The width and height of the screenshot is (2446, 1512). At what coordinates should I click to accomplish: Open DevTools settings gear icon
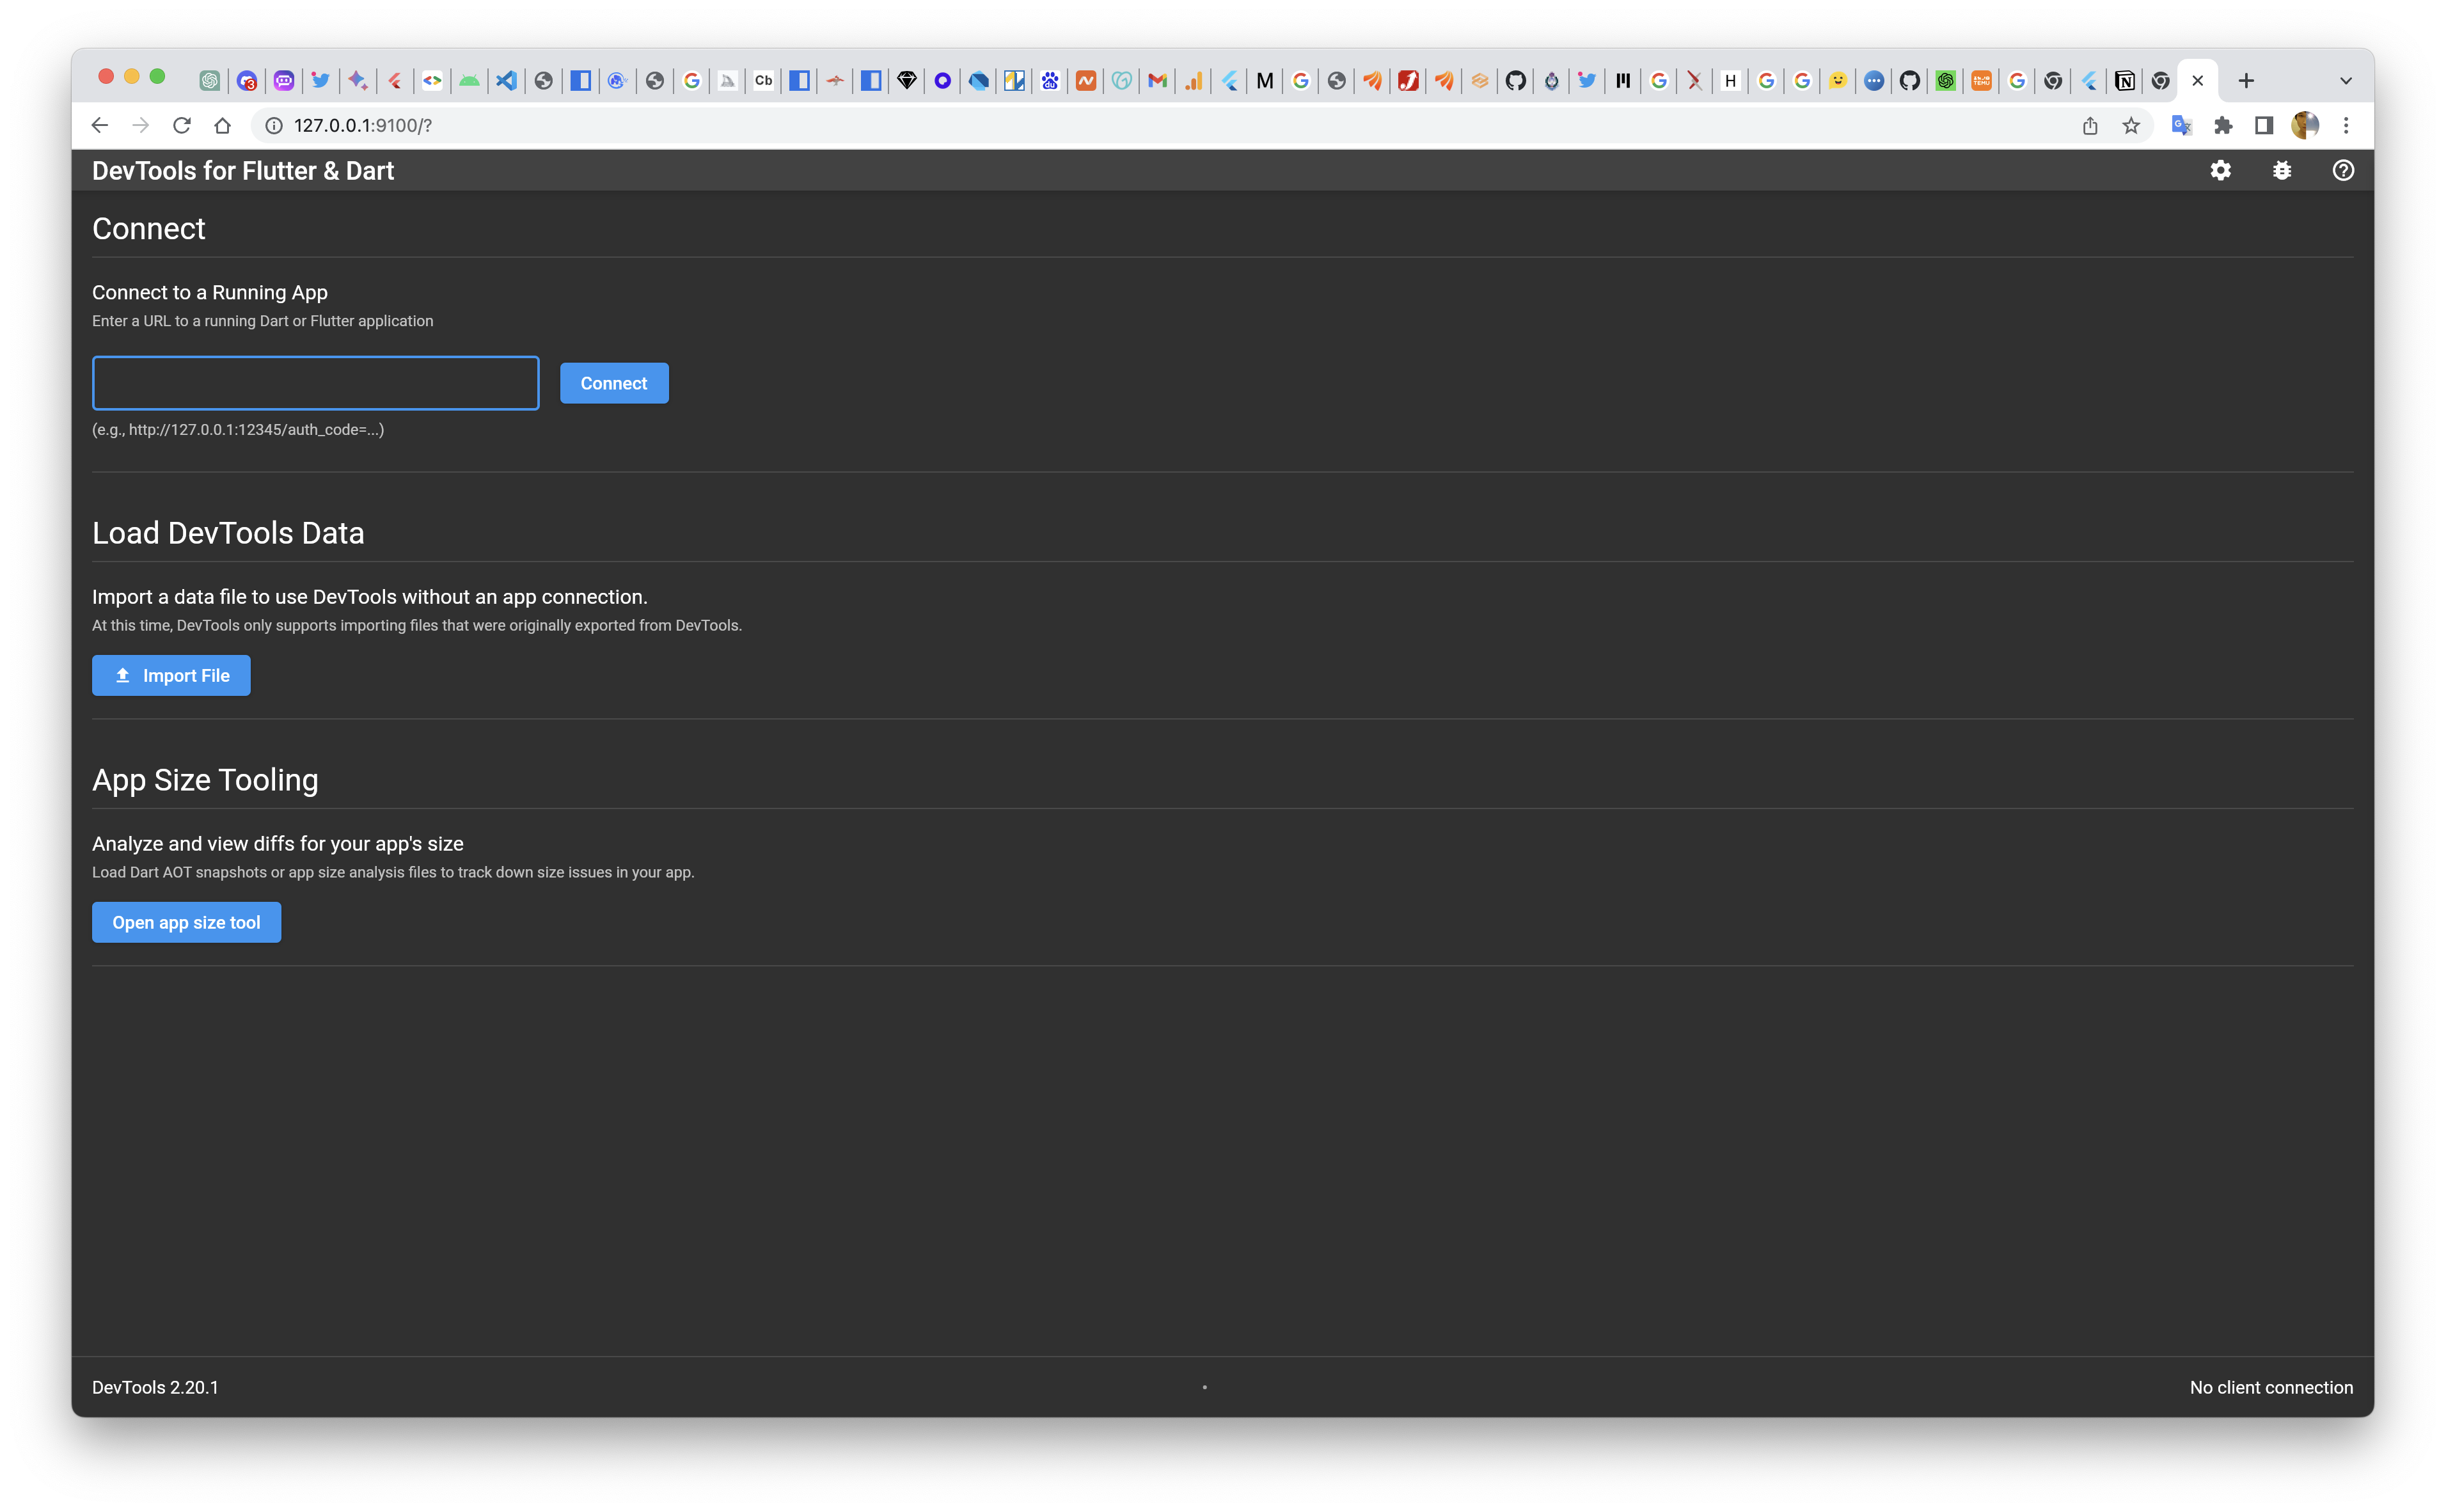tap(2220, 170)
